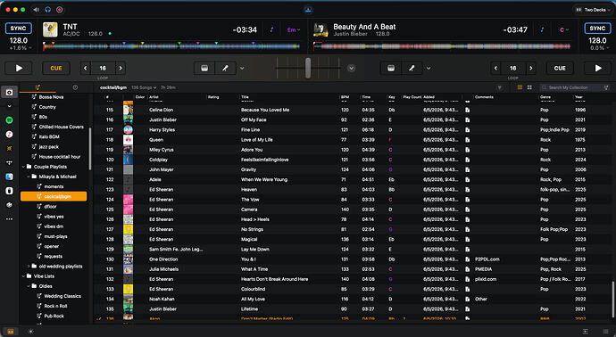
Task: Open the left deck sampler pads icon
Action: click(204, 69)
